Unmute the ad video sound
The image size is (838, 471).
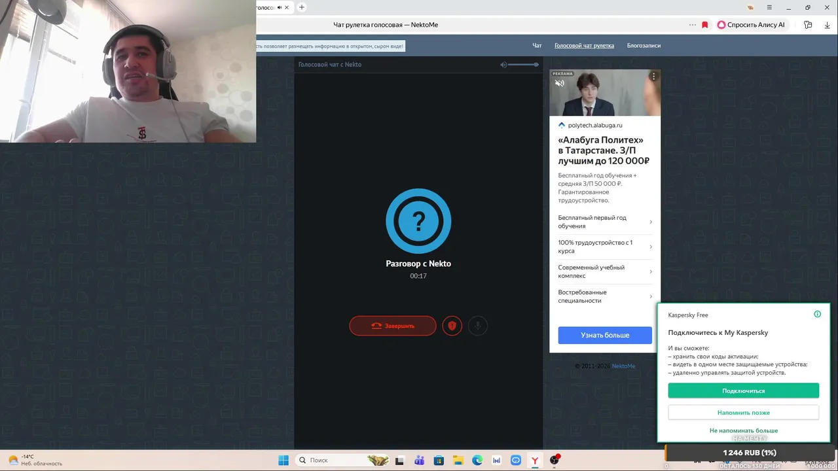point(560,83)
